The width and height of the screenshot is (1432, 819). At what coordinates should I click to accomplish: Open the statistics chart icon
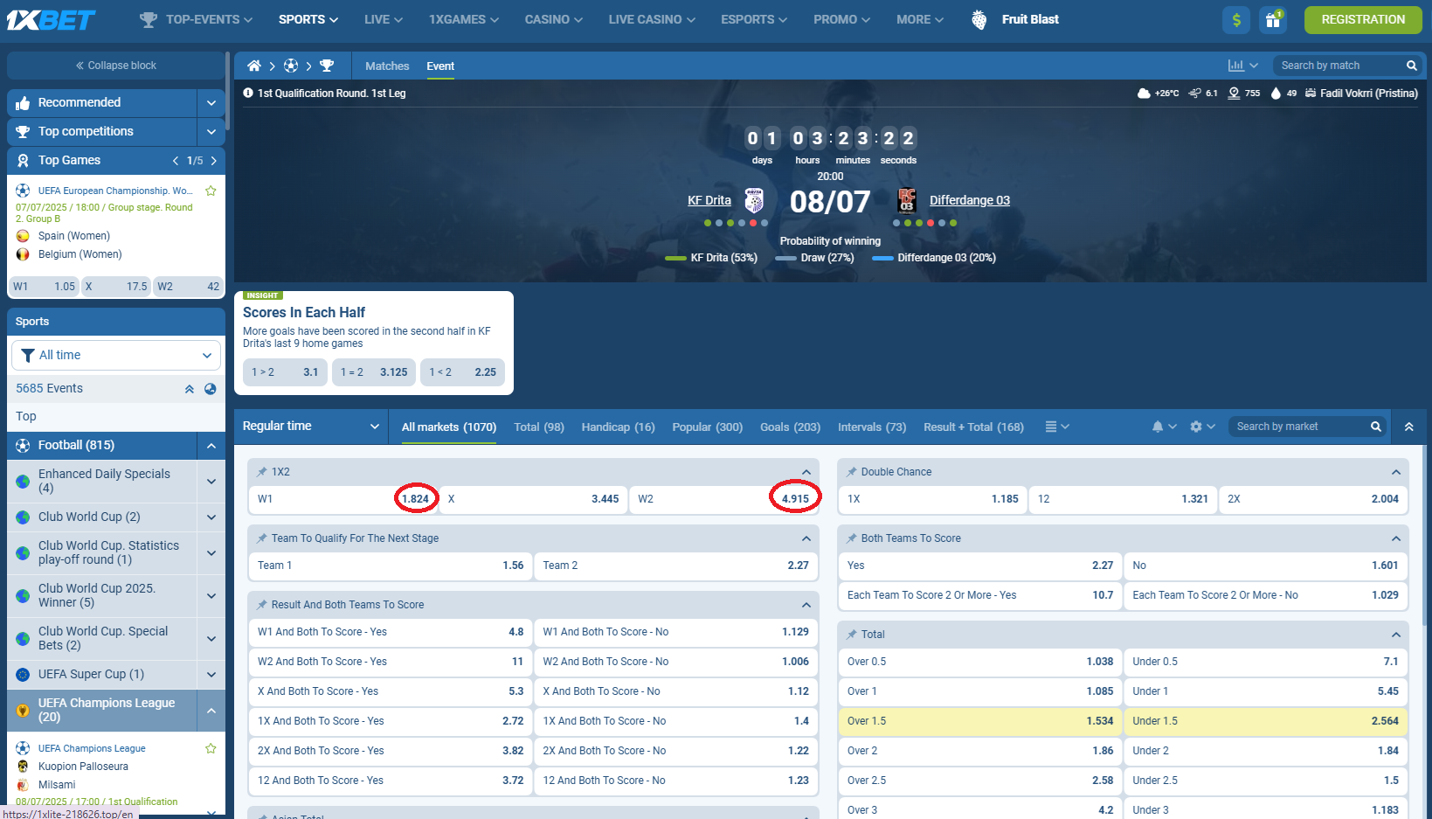pyautogui.click(x=1235, y=66)
